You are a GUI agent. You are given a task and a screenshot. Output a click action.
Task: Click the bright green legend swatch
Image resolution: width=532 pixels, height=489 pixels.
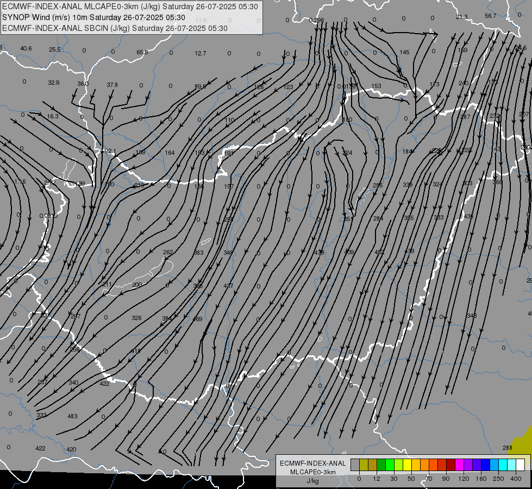point(390,465)
